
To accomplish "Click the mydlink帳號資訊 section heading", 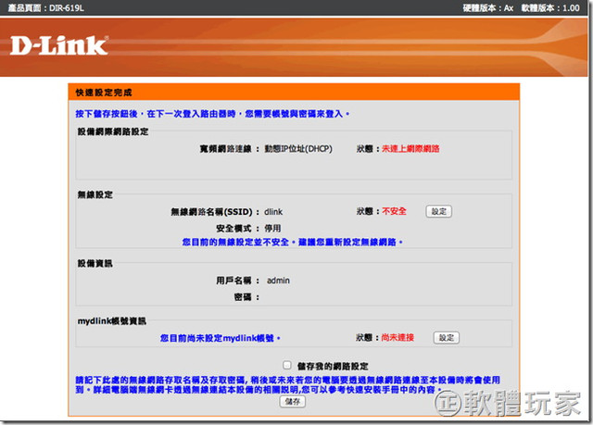I will [112, 321].
